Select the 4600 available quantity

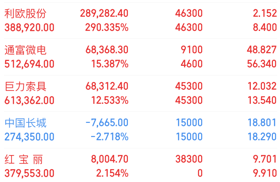[193, 64]
